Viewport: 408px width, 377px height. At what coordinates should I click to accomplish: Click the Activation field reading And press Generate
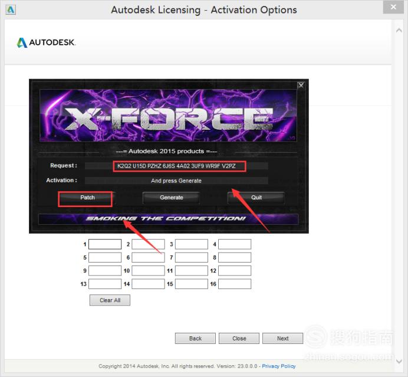pos(176,181)
